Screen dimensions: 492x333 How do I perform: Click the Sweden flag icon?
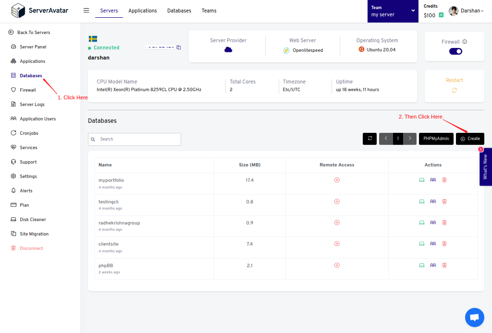93,39
